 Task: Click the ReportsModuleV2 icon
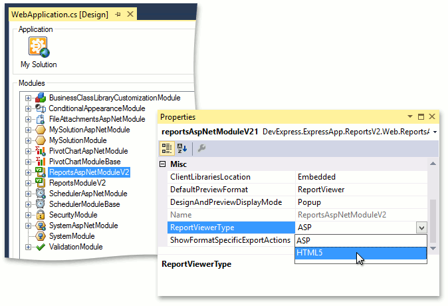coord(41,183)
